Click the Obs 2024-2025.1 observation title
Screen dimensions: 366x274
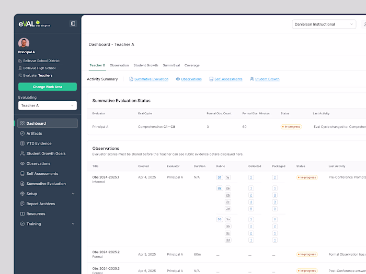click(106, 177)
